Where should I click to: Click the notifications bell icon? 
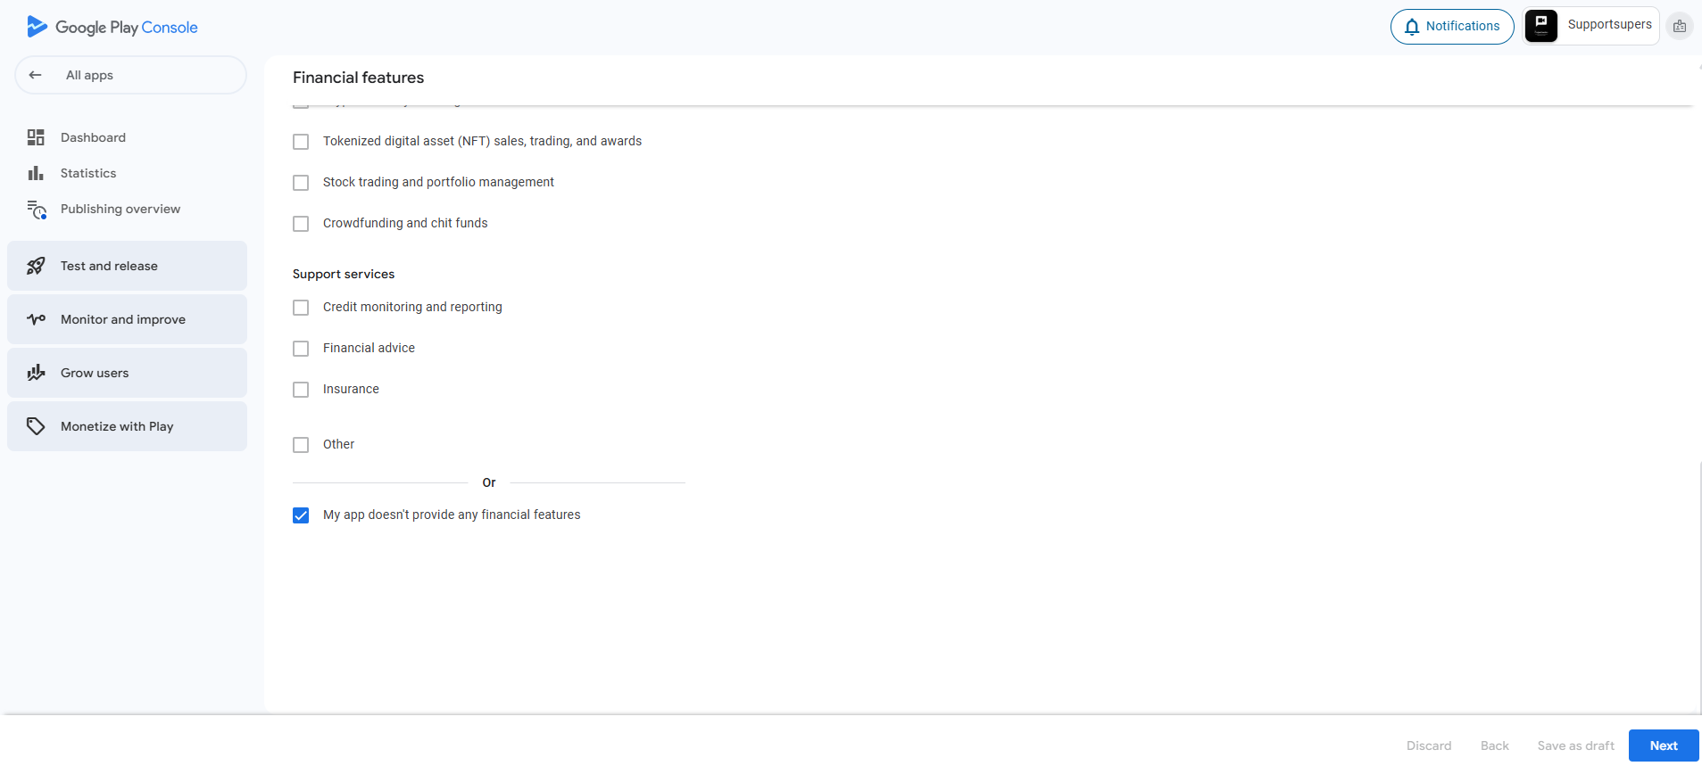[x=1412, y=27]
